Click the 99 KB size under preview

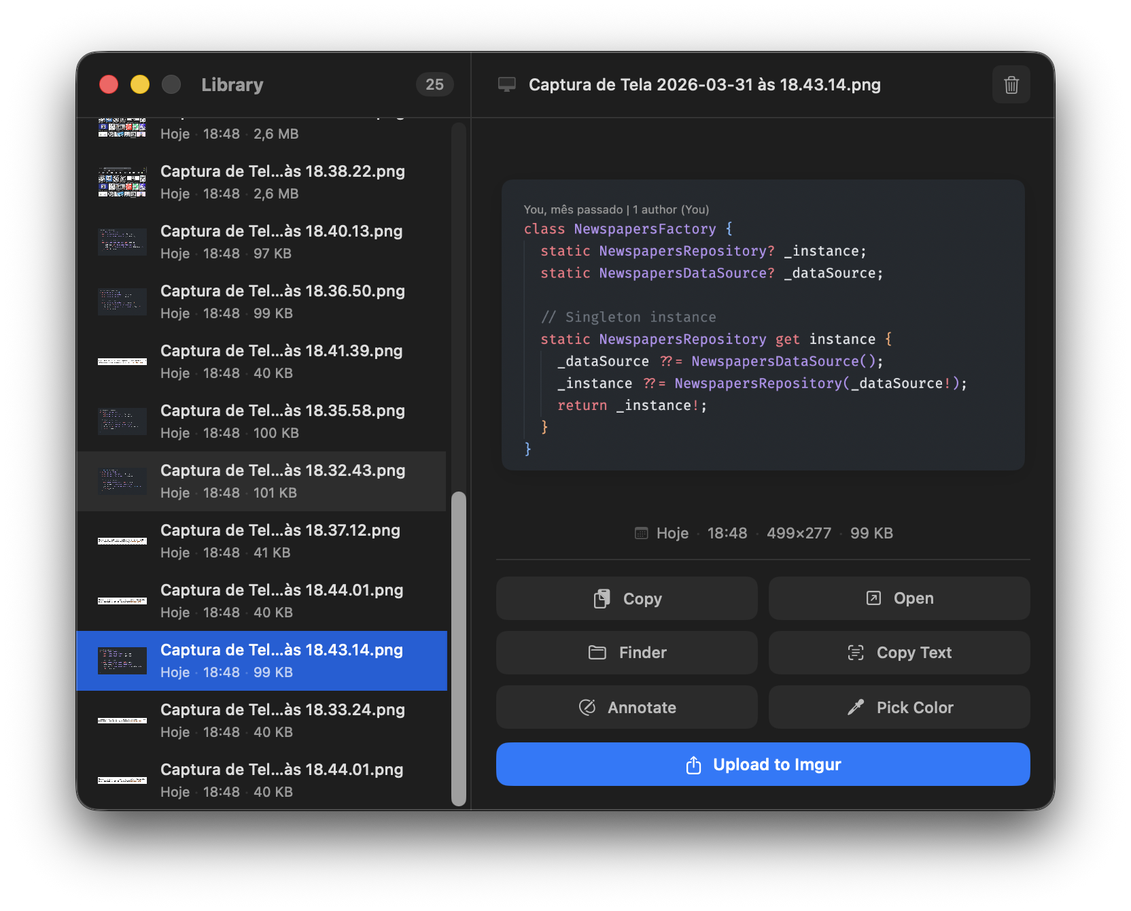tap(871, 533)
